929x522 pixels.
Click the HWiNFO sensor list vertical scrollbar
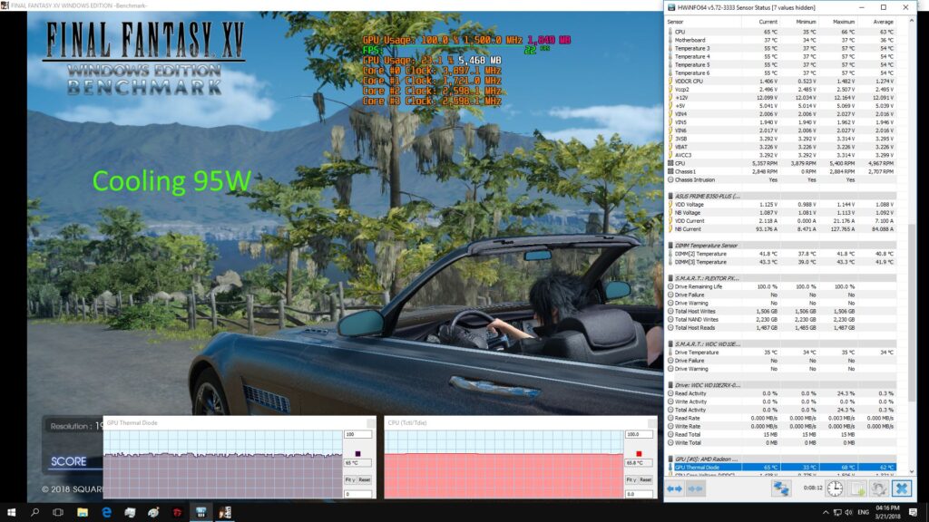(911, 314)
